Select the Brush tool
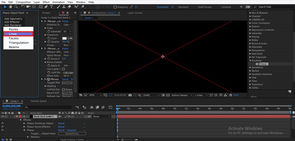295x141 pixels. coord(58,7)
